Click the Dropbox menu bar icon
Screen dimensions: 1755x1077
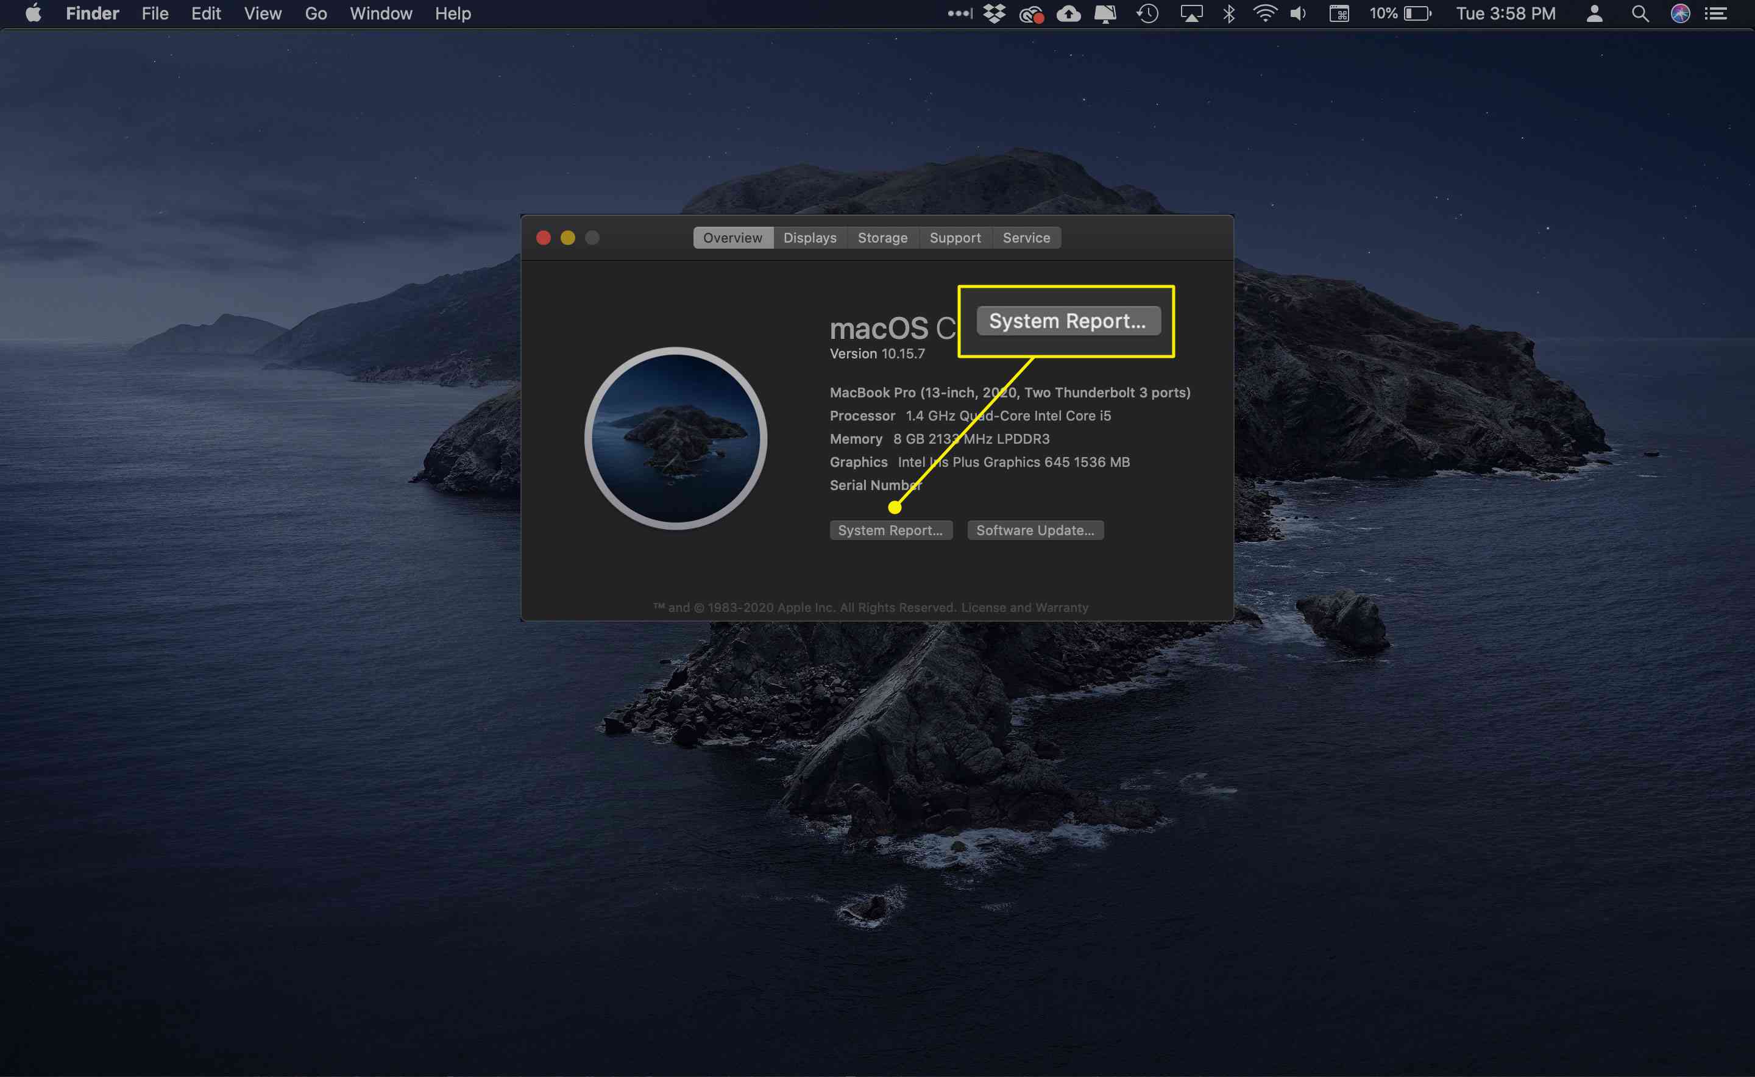click(996, 14)
